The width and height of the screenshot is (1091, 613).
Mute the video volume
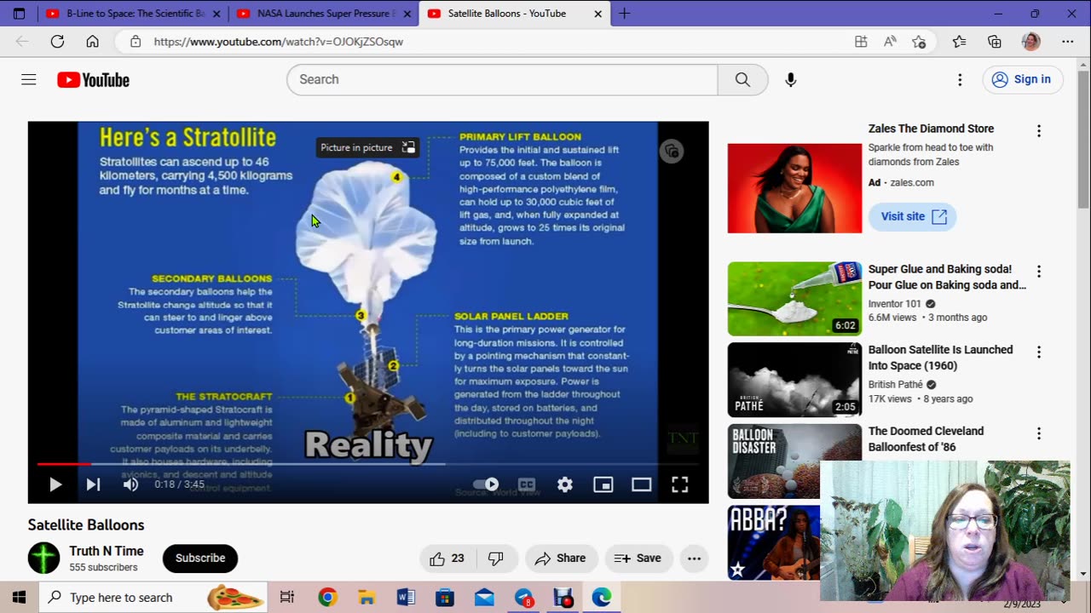pyautogui.click(x=130, y=484)
